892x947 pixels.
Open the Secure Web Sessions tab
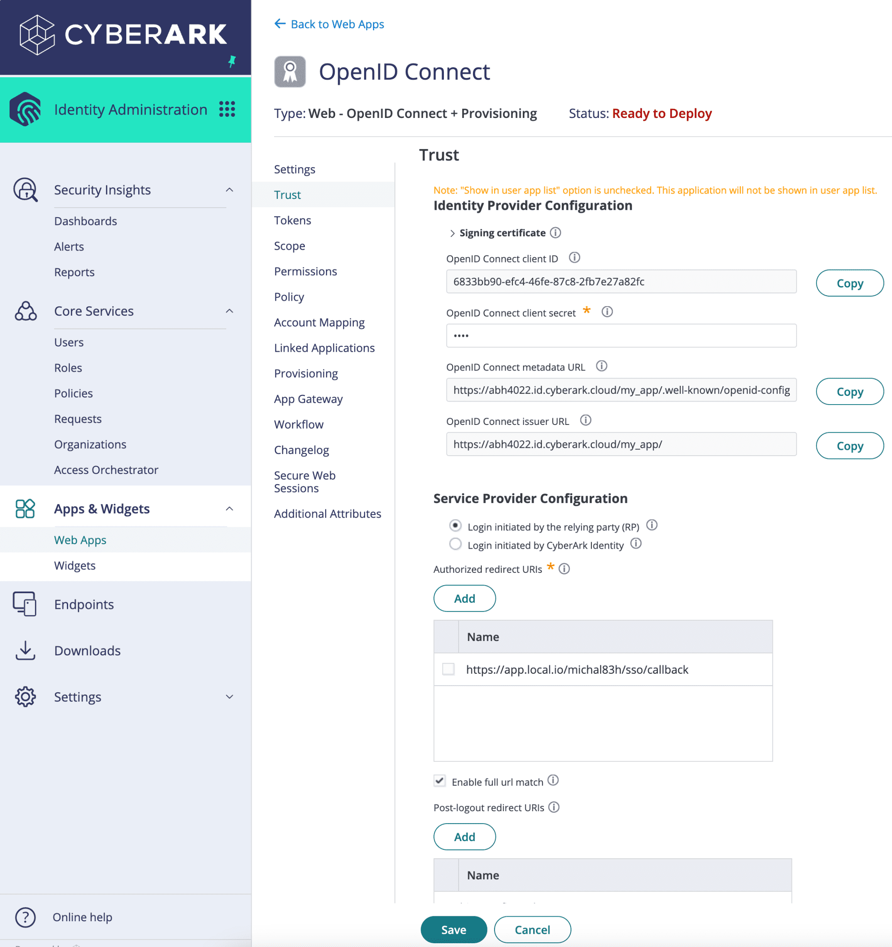coord(305,481)
